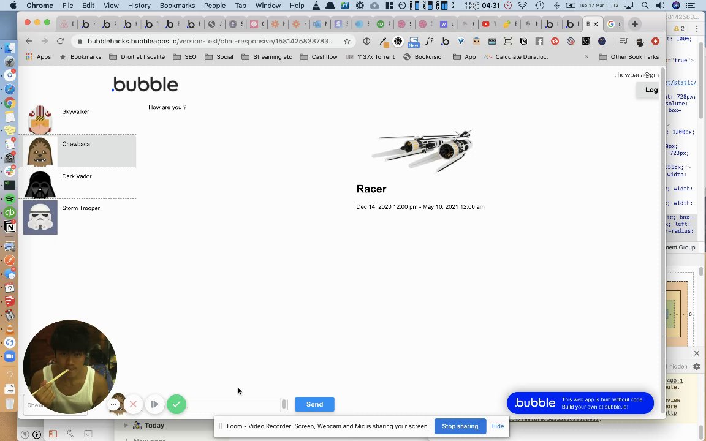Open the Droit et fiscalité bookmarks folder
The height and width of the screenshot is (441, 706).
(x=137, y=57)
